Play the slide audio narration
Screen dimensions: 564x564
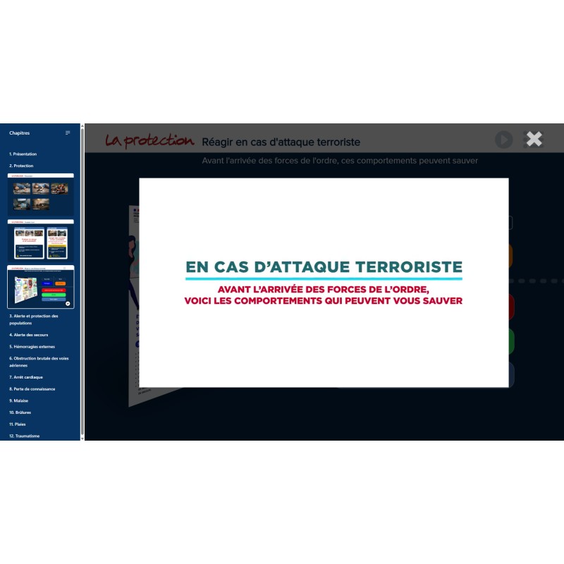(x=504, y=140)
